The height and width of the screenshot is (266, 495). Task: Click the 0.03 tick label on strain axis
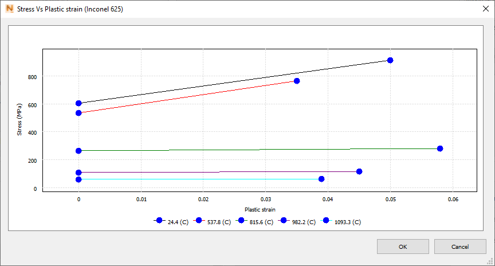pos(266,199)
